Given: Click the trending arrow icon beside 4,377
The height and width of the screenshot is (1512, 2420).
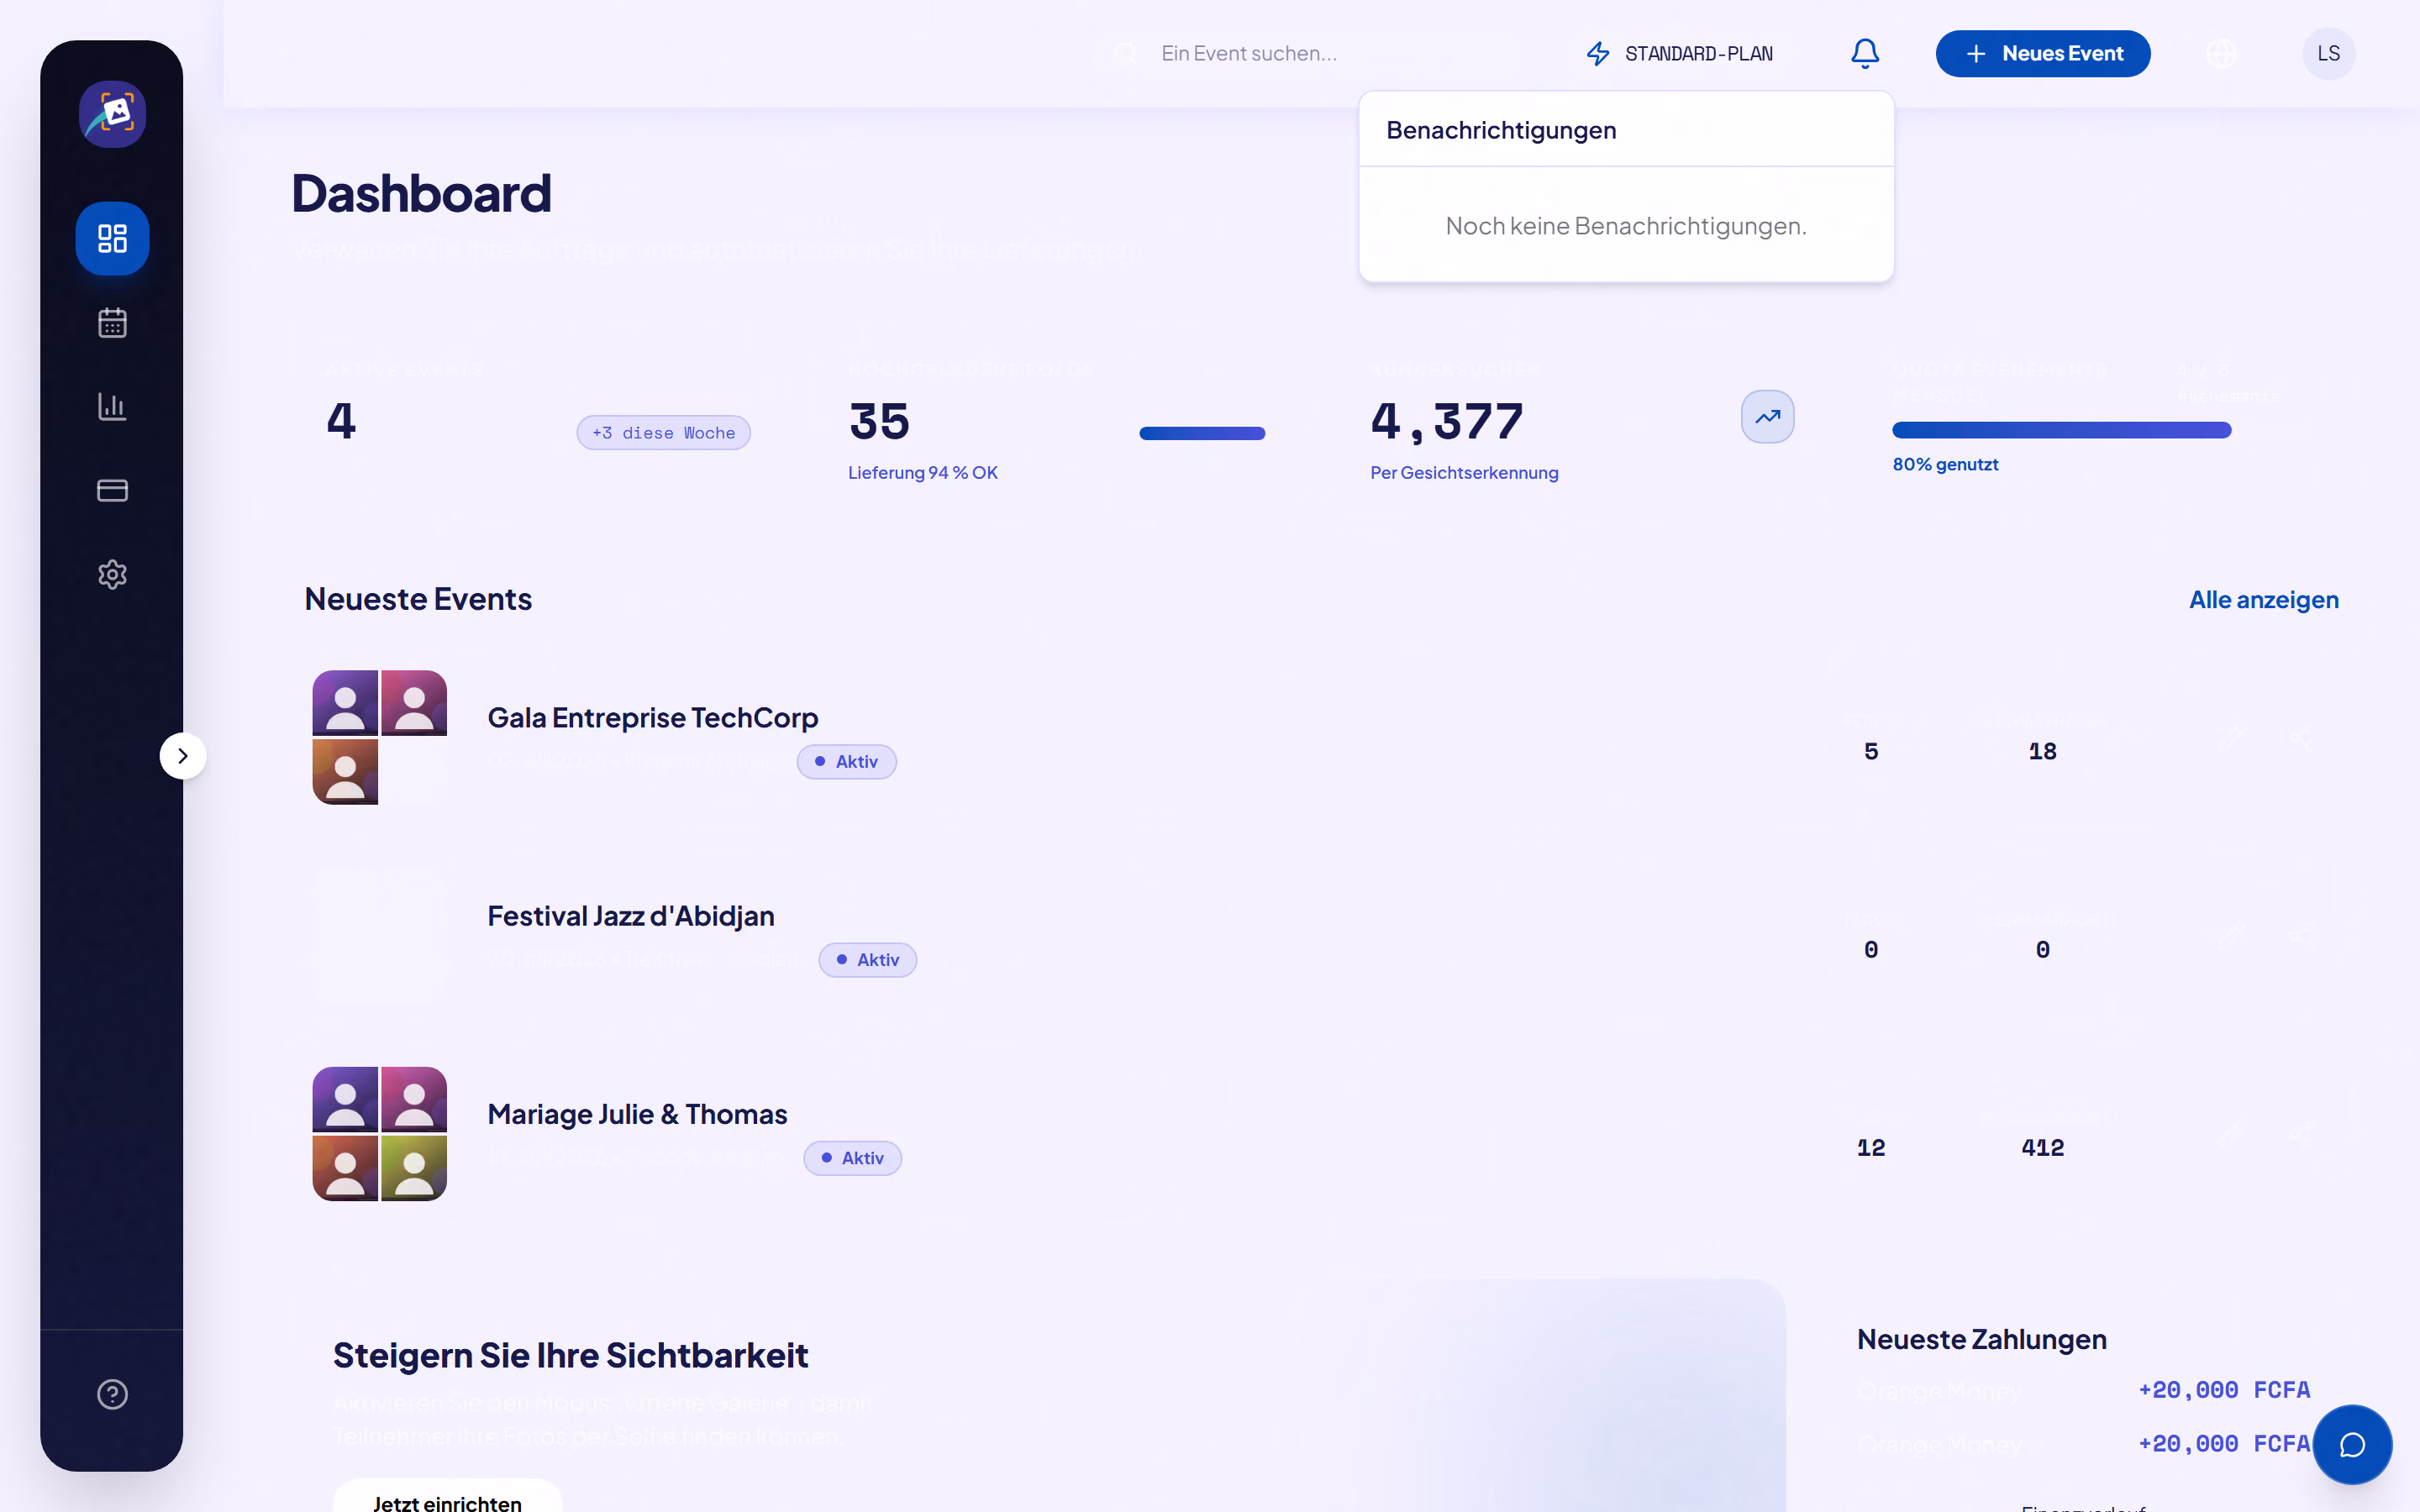Looking at the screenshot, I should point(1767,417).
